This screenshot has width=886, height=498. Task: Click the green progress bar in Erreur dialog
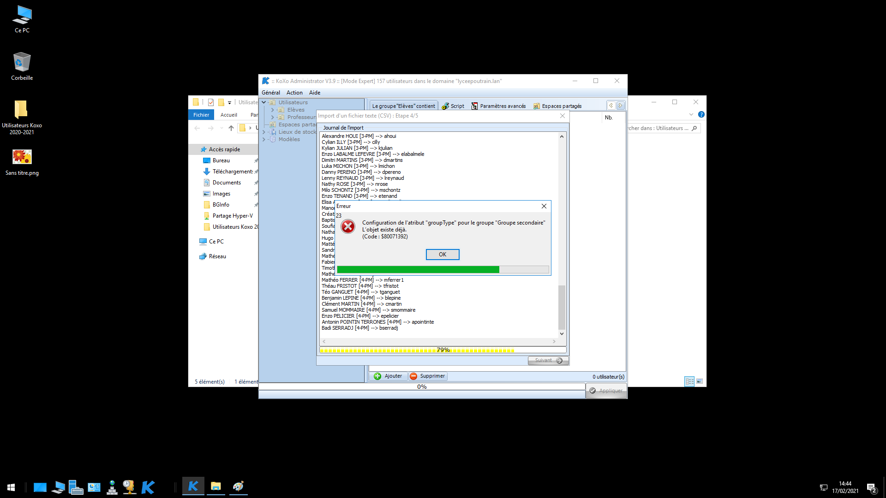click(443, 269)
